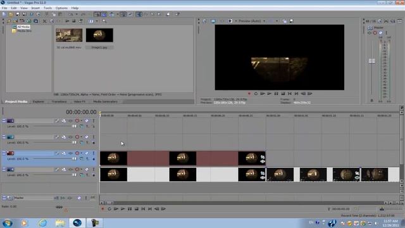This screenshot has width=405, height=228.
Task: Open a project using the folder icon
Action: (11, 14)
